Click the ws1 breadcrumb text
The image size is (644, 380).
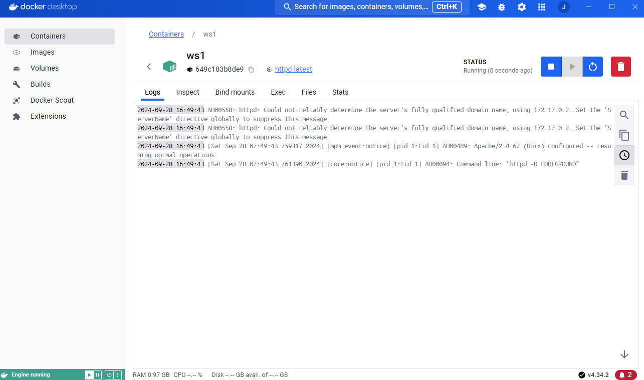pos(209,34)
